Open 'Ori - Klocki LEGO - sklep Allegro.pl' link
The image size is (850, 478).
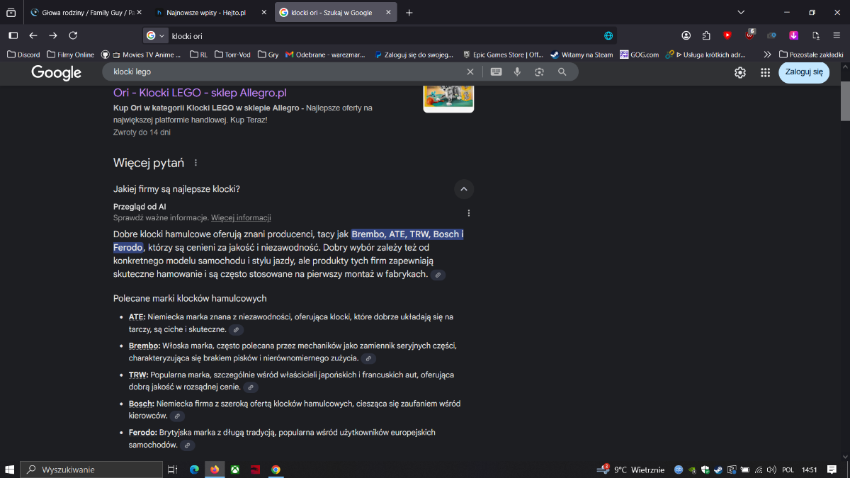[200, 93]
